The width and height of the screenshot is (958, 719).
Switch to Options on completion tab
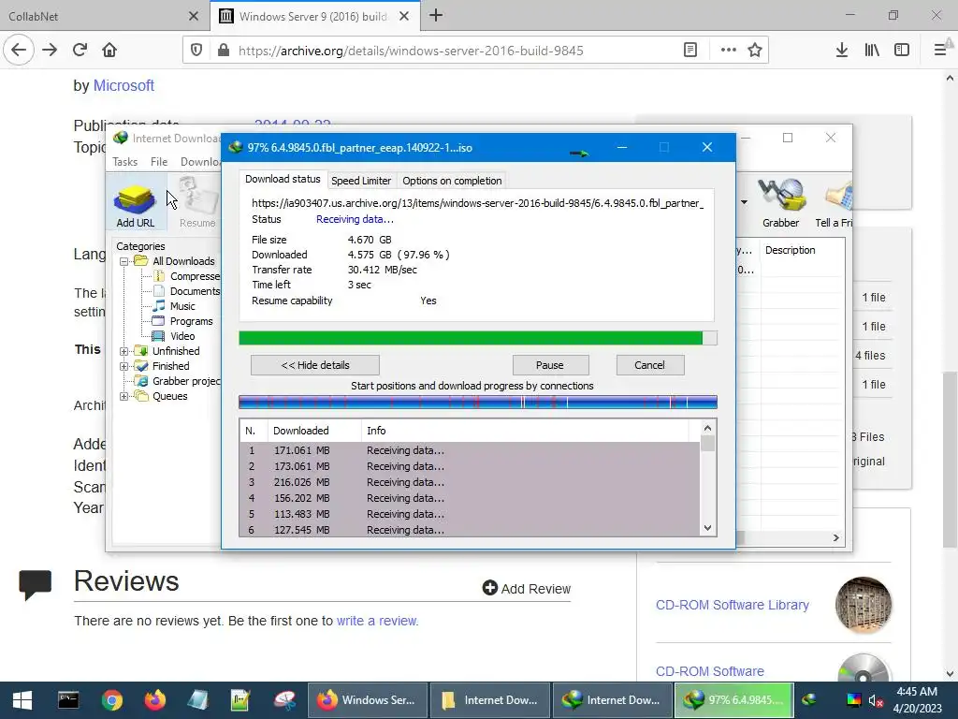(452, 181)
